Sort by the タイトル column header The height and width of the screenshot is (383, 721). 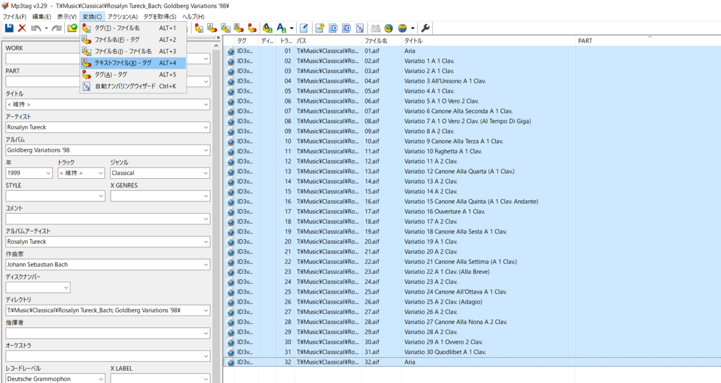coord(489,40)
